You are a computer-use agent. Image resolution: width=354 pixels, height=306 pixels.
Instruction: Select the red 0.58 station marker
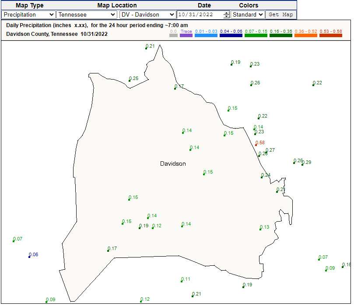pyautogui.click(x=256, y=145)
